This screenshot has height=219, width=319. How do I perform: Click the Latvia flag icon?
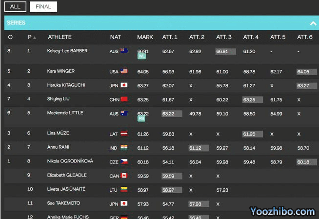124,134
